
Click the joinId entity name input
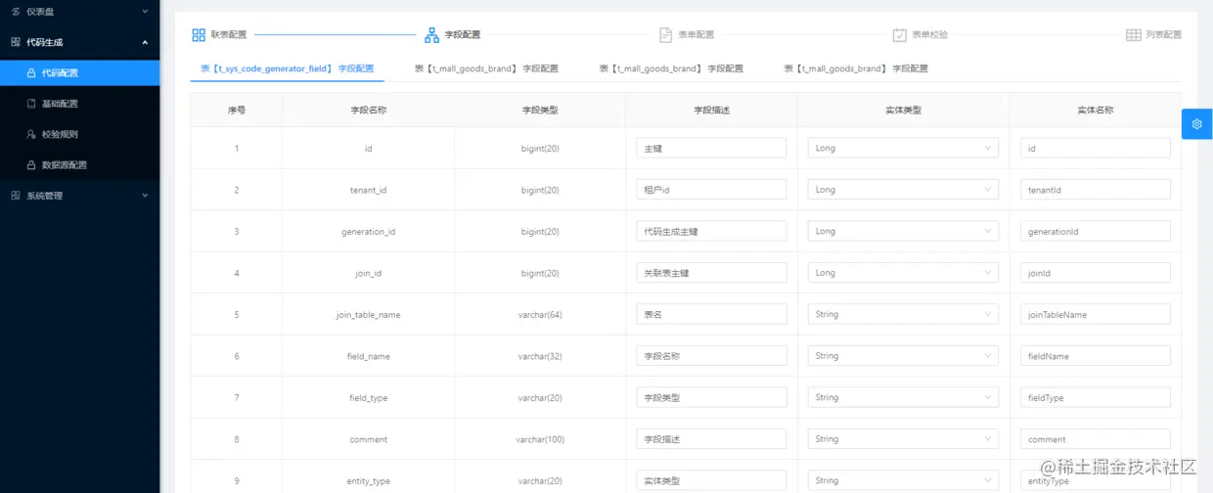tap(1096, 273)
